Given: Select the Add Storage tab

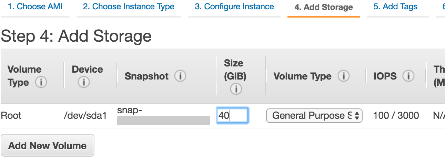Looking at the screenshot, I should click(x=323, y=7).
